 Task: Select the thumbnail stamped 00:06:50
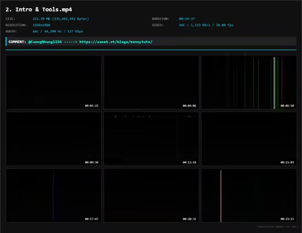pos(249,82)
